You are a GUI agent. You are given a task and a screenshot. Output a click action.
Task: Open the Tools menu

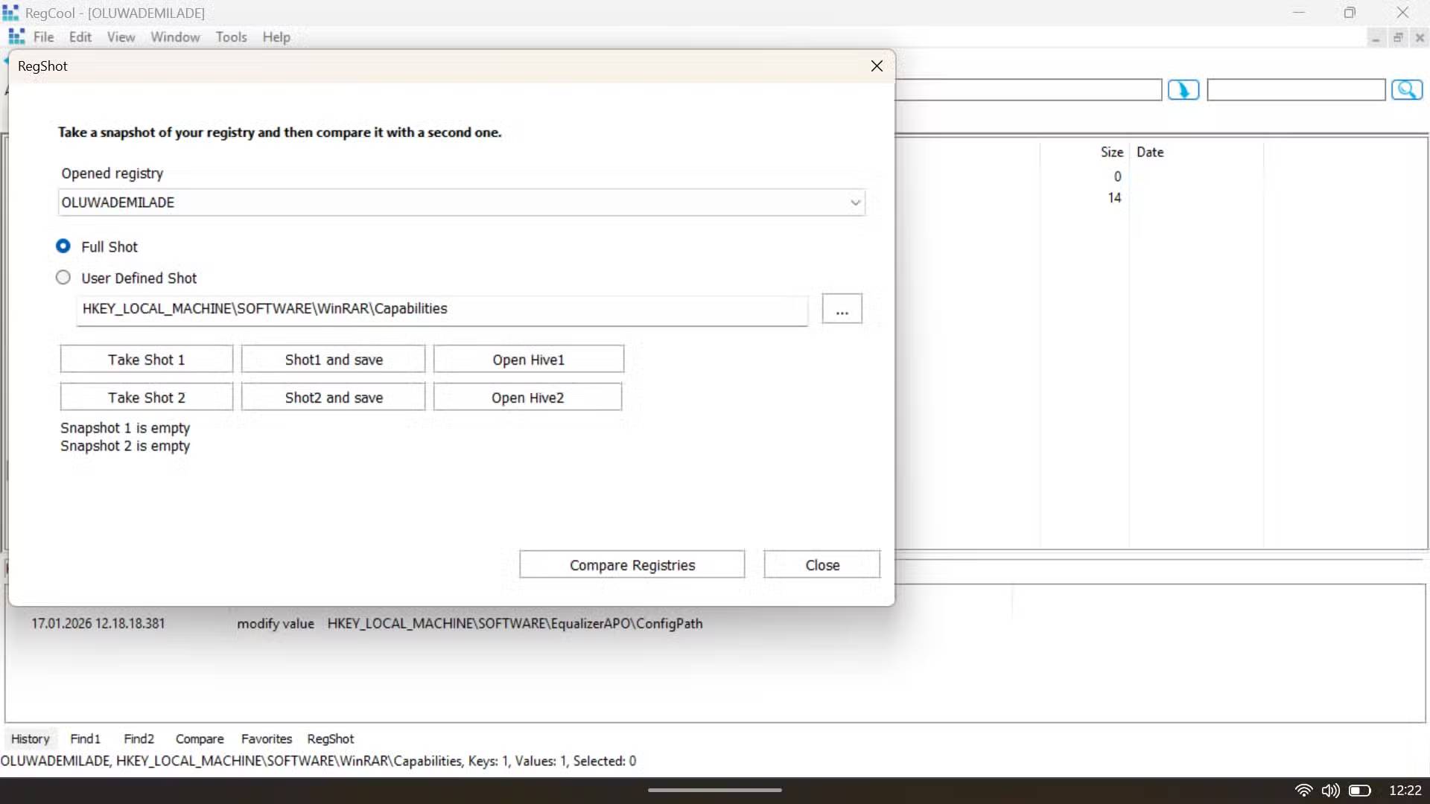[232, 36]
